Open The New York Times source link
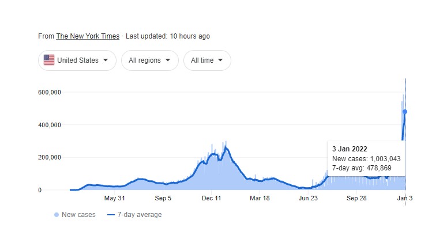This screenshot has height=251, width=447. [88, 36]
